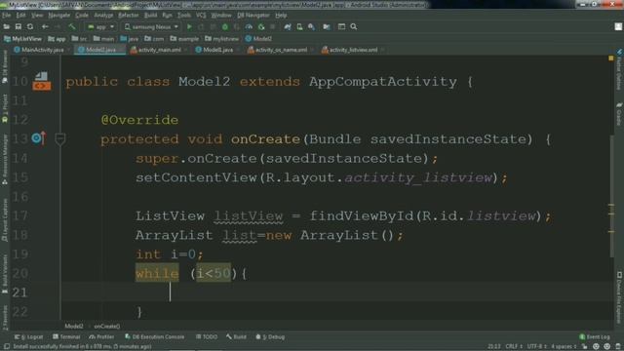Screen dimensions: 624x351
Task: Open the Analyze menu
Action: point(103,16)
